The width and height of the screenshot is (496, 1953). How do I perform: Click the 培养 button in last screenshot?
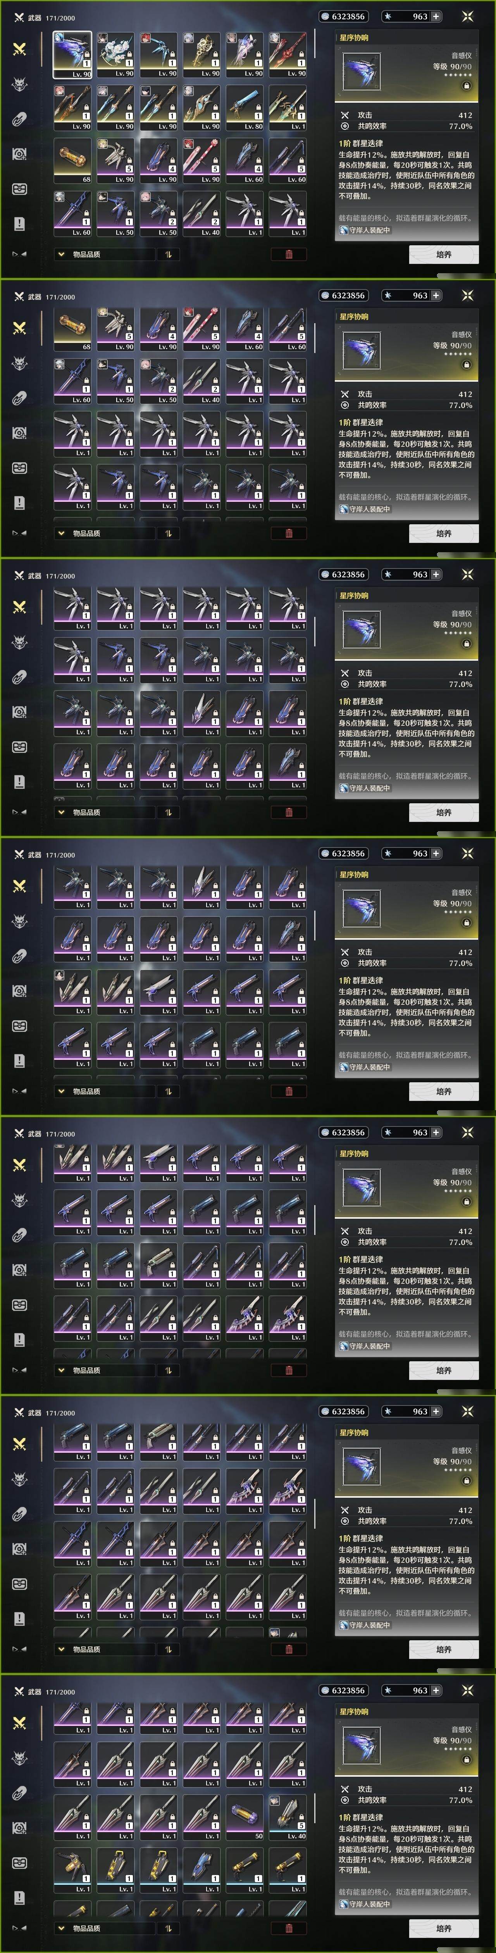(x=444, y=1929)
